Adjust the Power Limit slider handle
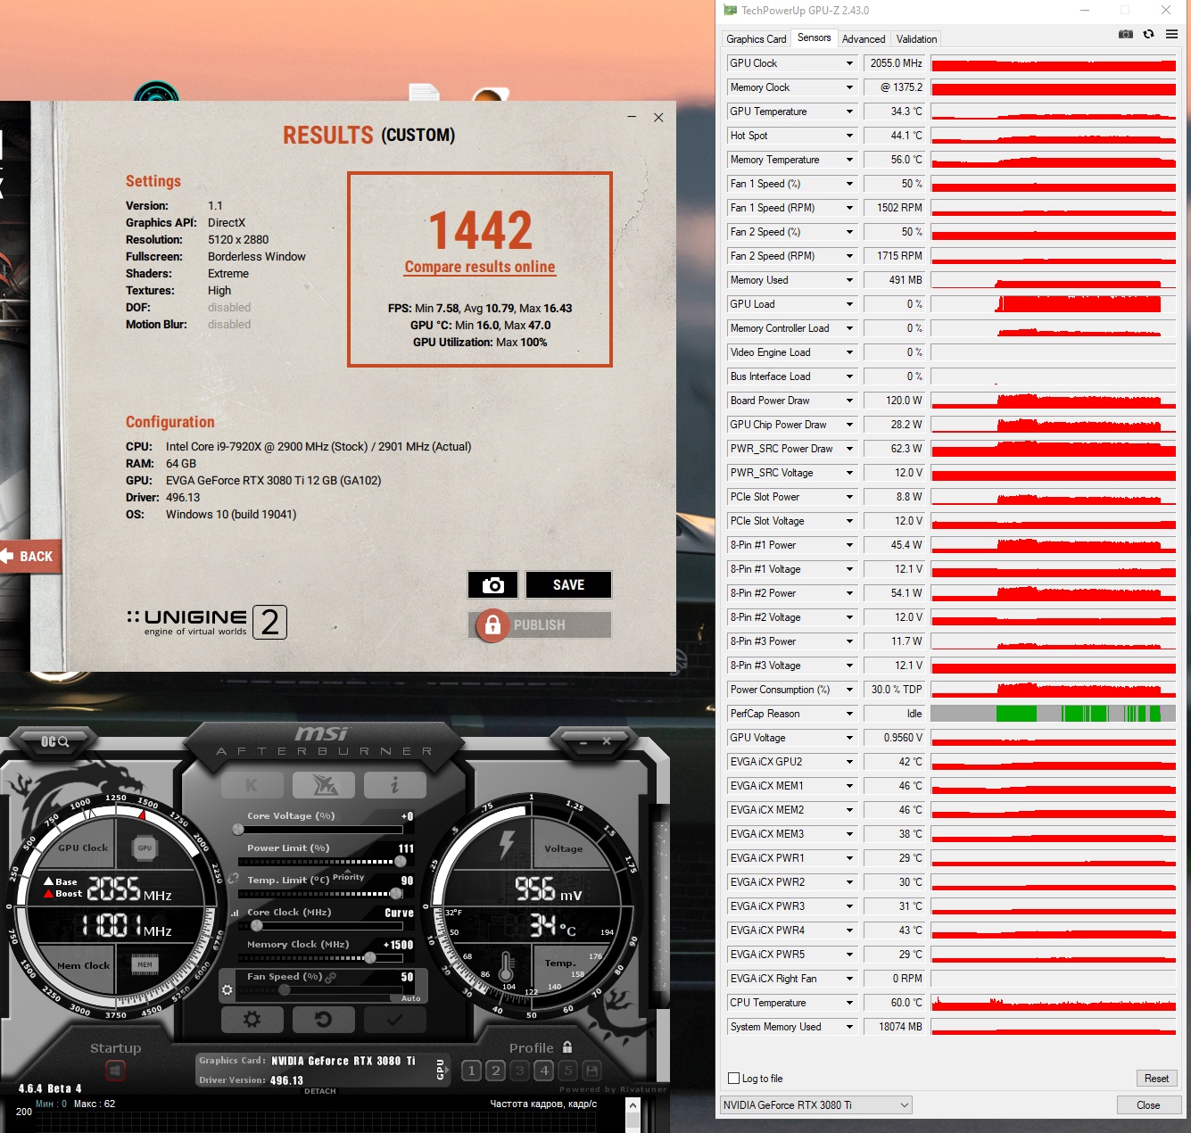The image size is (1191, 1133). tap(401, 862)
